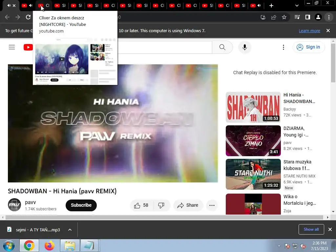Open pavv channel avatar

pos(14,205)
